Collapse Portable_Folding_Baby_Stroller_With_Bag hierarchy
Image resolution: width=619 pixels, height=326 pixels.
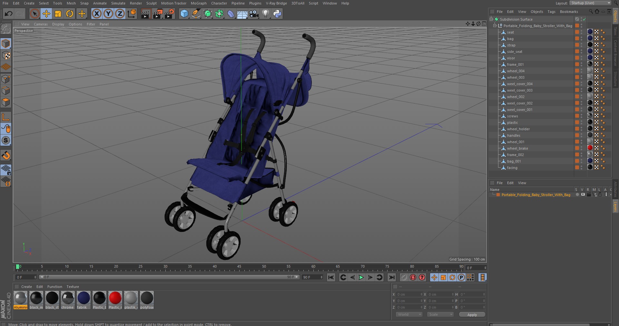tap(495, 25)
